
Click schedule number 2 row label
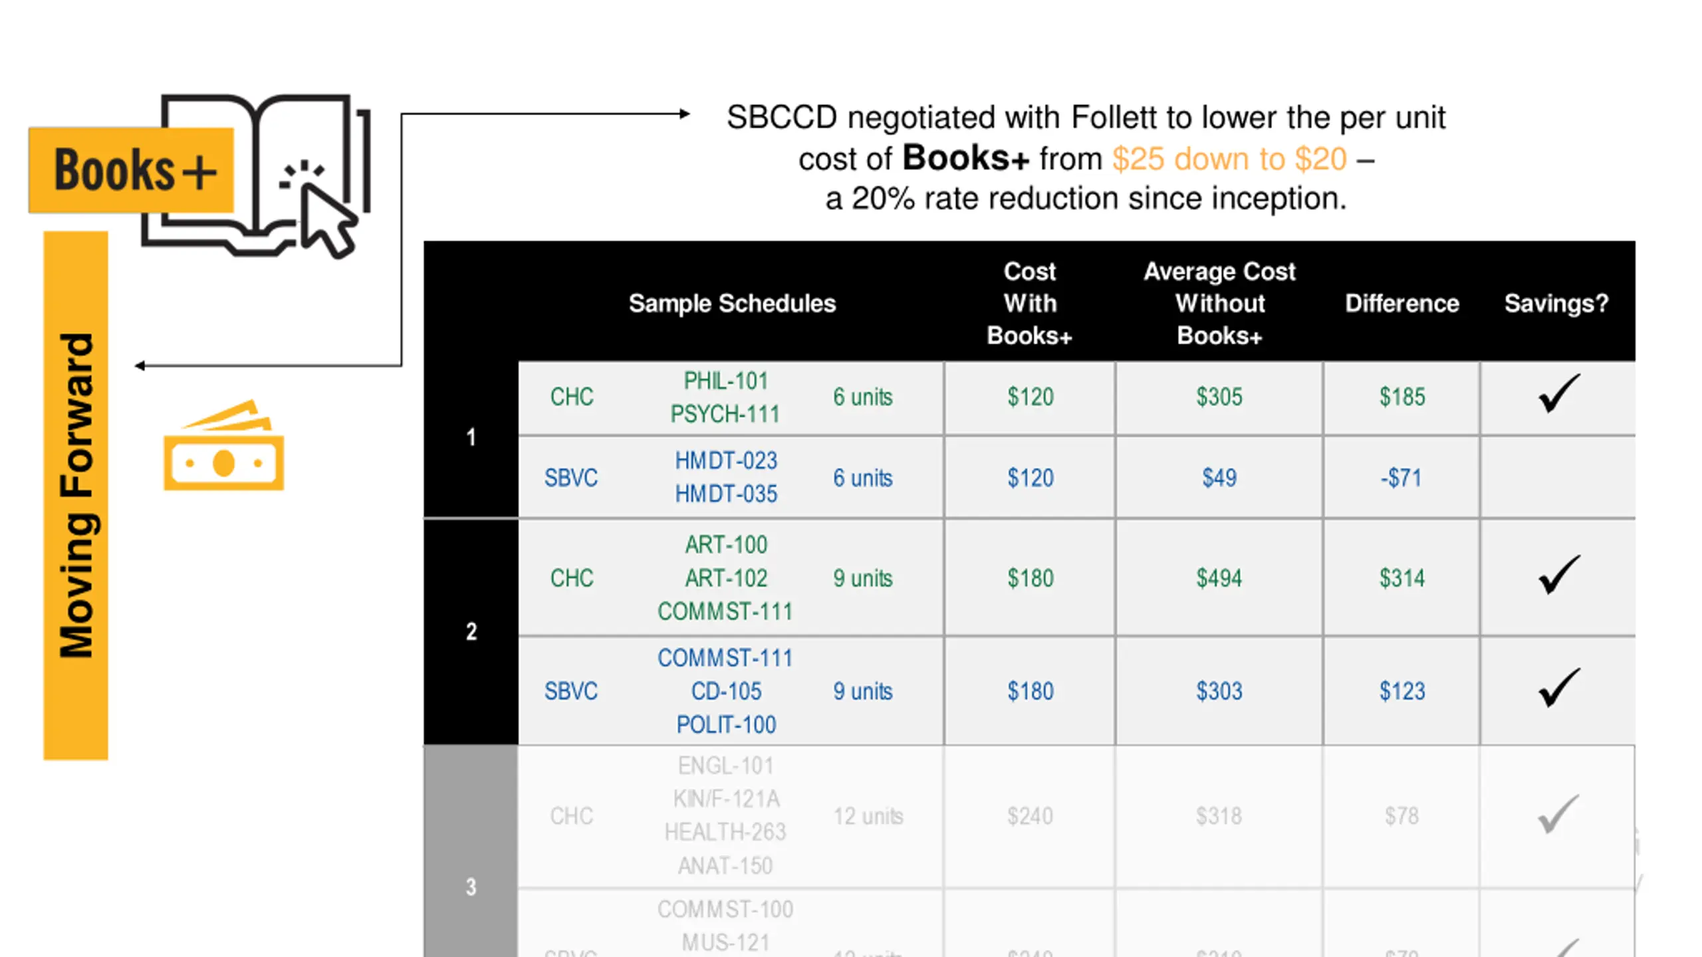pos(471,631)
